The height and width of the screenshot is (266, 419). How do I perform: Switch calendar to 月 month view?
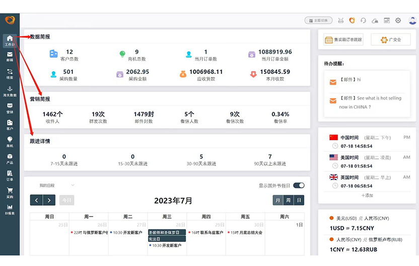pyautogui.click(x=278, y=200)
